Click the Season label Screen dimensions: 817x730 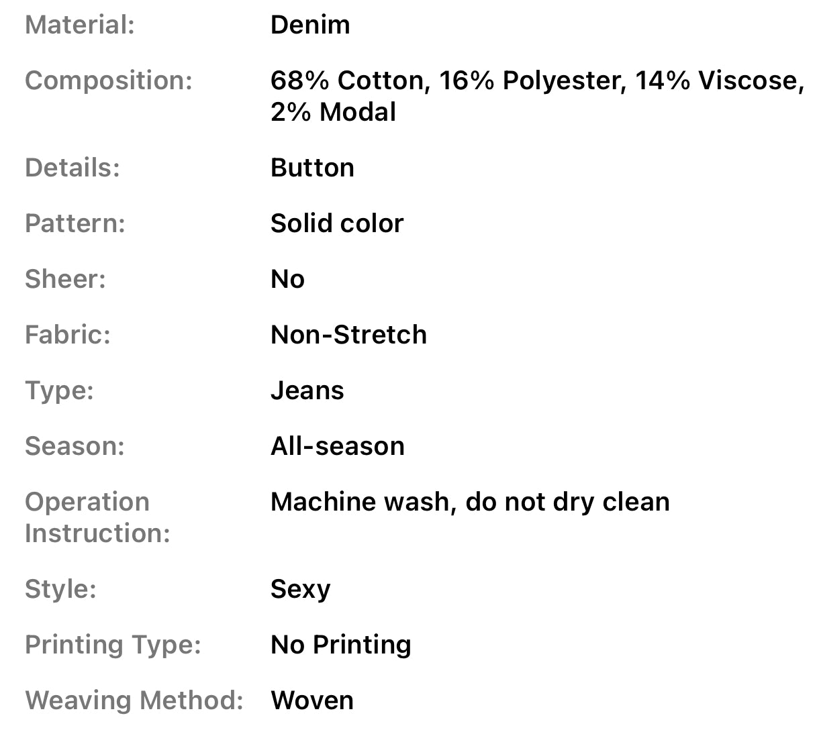click(75, 446)
